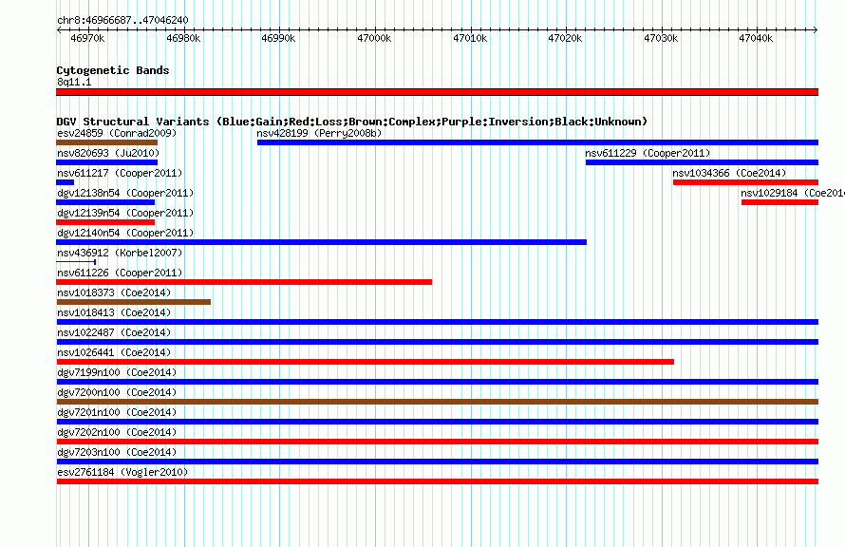Open variant esv24859 (Conrad2009) label
The width and height of the screenshot is (845, 547).
pyautogui.click(x=117, y=133)
